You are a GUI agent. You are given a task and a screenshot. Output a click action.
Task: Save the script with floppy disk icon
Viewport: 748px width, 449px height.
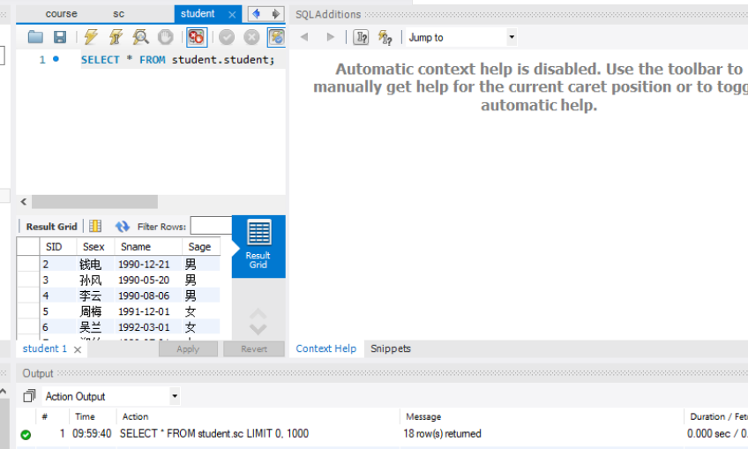(60, 37)
